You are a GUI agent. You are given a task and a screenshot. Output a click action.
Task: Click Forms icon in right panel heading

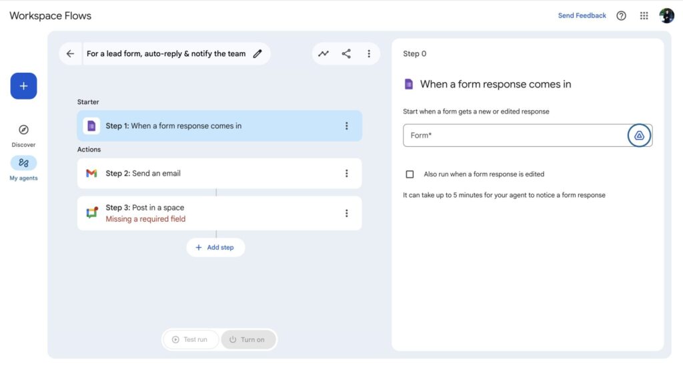pos(409,84)
